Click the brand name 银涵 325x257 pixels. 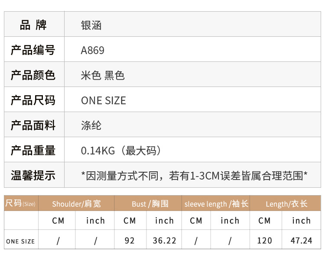tap(91, 26)
